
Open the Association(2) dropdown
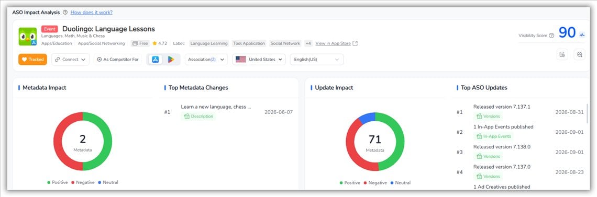coord(206,60)
